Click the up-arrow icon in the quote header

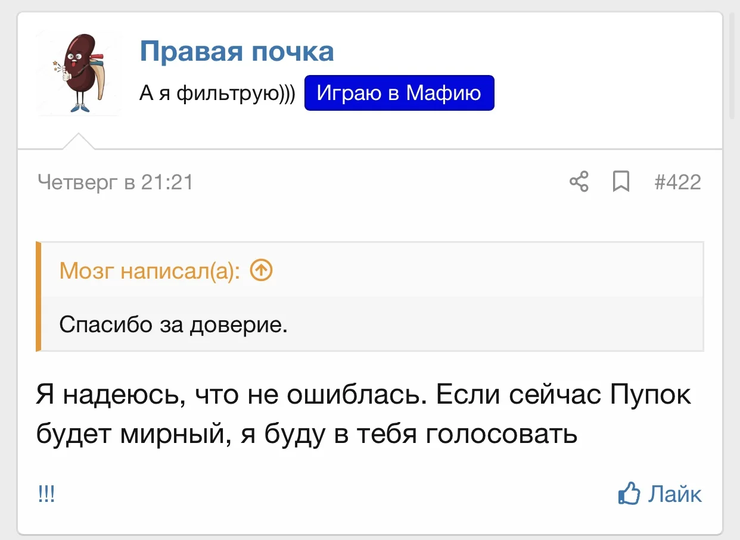click(x=262, y=271)
